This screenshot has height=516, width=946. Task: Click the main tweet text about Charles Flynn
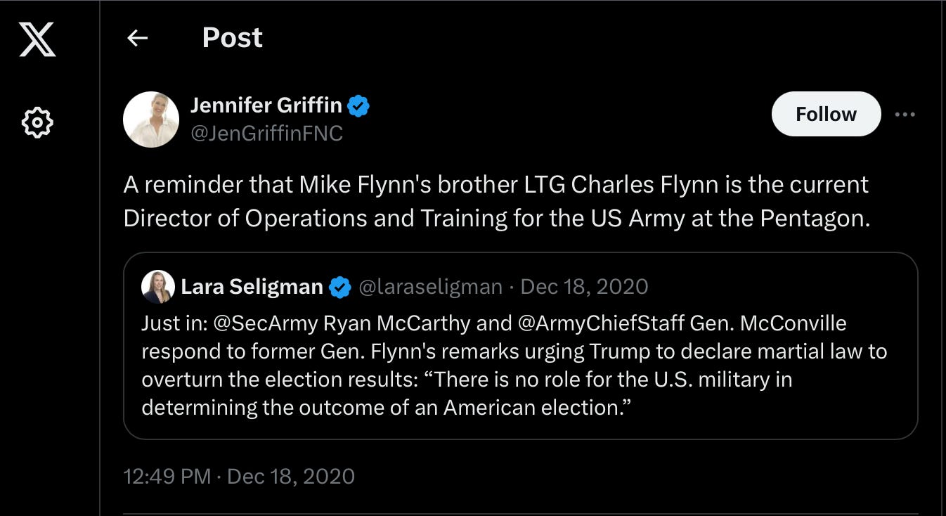tap(496, 201)
